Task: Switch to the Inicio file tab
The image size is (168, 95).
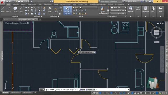Action: click(x=6, y=20)
